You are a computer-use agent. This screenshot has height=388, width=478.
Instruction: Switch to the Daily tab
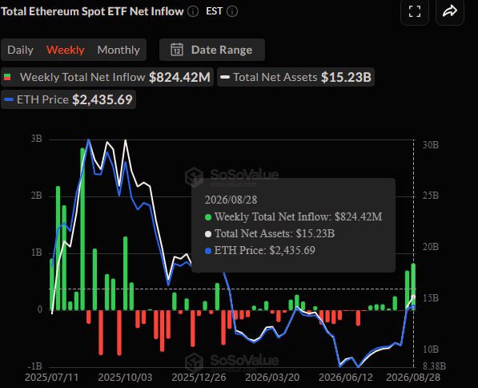(20, 50)
